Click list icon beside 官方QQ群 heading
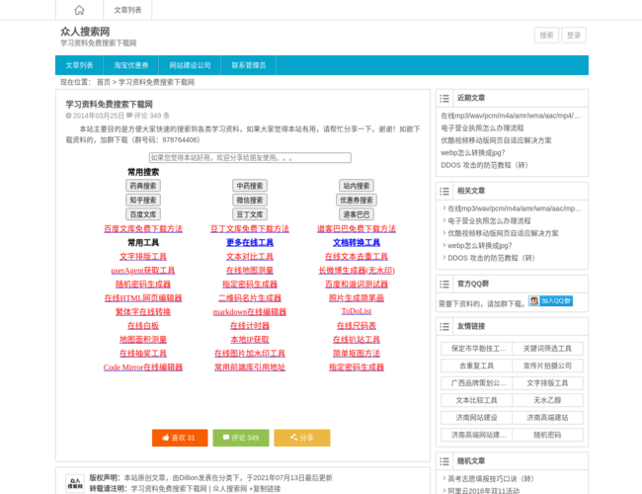This screenshot has height=494, width=642. pos(444,284)
